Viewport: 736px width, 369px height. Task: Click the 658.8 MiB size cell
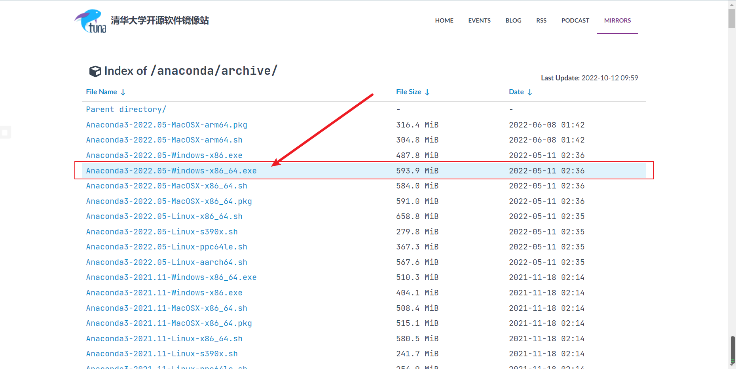(417, 216)
